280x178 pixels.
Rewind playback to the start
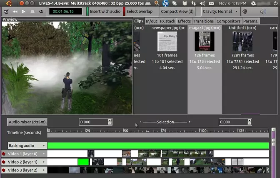[15, 12]
